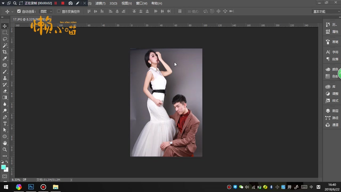Select the Horizontal Type tool
This screenshot has width=341, height=192.
coord(5,123)
